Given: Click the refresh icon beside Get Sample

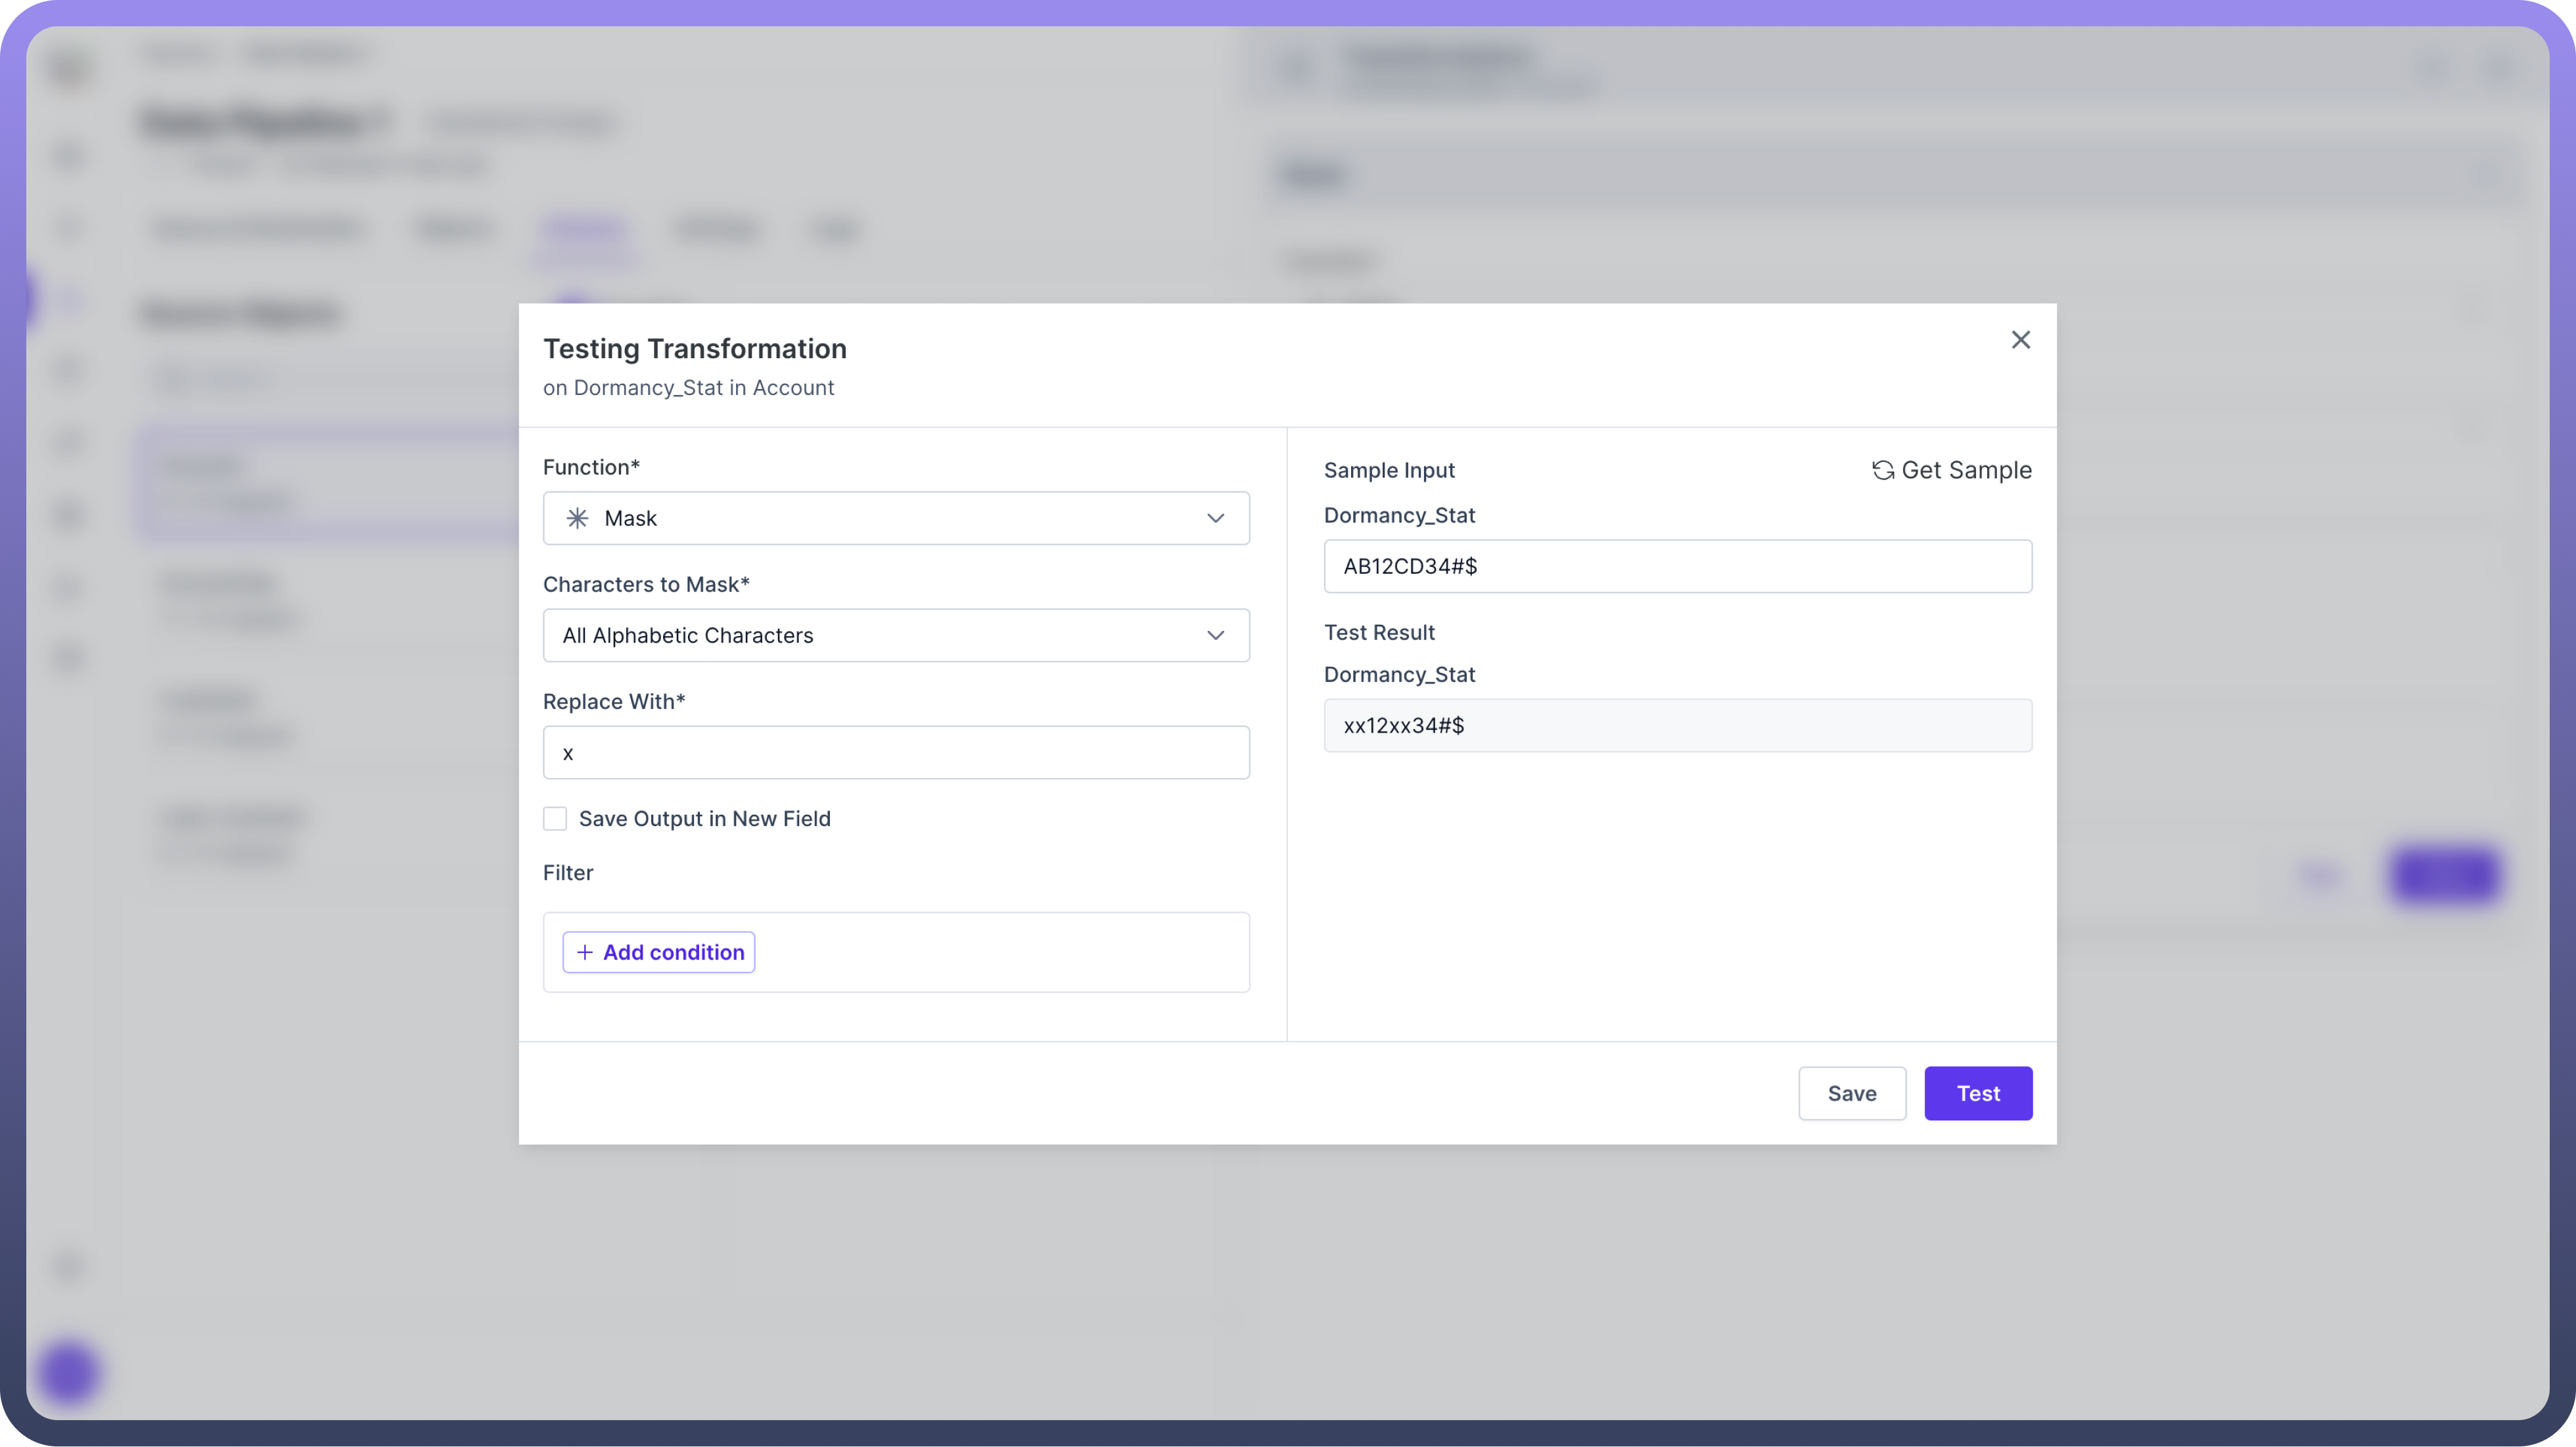Looking at the screenshot, I should (1883, 470).
